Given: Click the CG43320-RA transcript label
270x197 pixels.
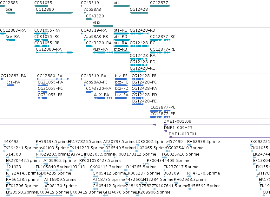Looking at the screenshot, I should 99,43.
